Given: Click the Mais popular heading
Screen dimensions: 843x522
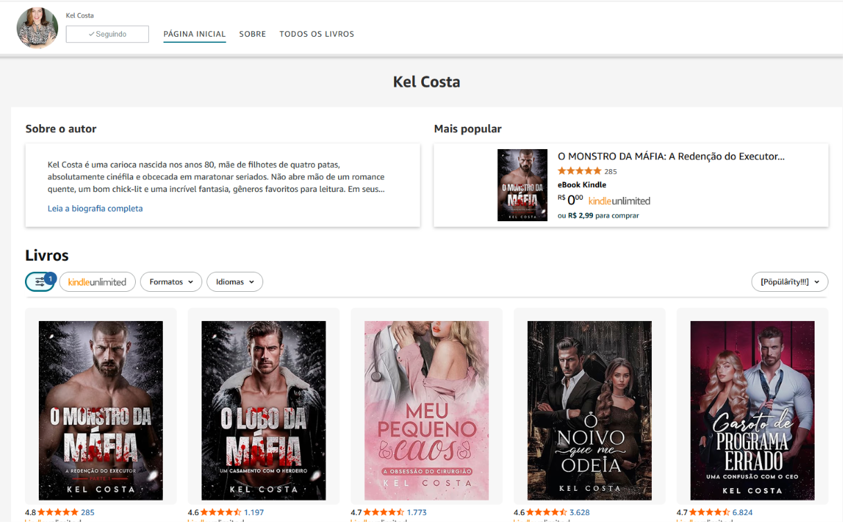Looking at the screenshot, I should tap(468, 129).
